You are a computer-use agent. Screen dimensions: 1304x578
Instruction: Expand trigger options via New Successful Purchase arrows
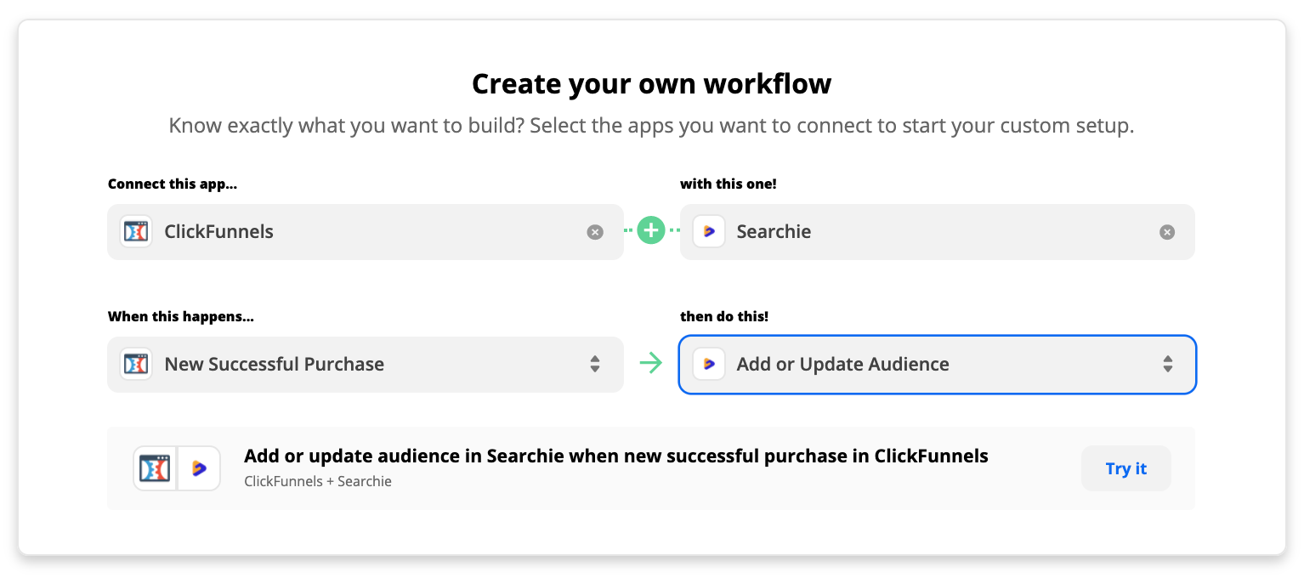[595, 364]
